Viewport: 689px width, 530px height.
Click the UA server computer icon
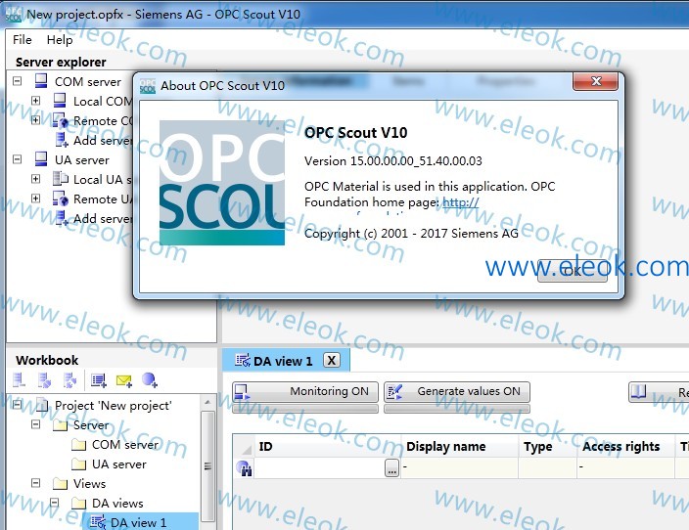coord(41,159)
